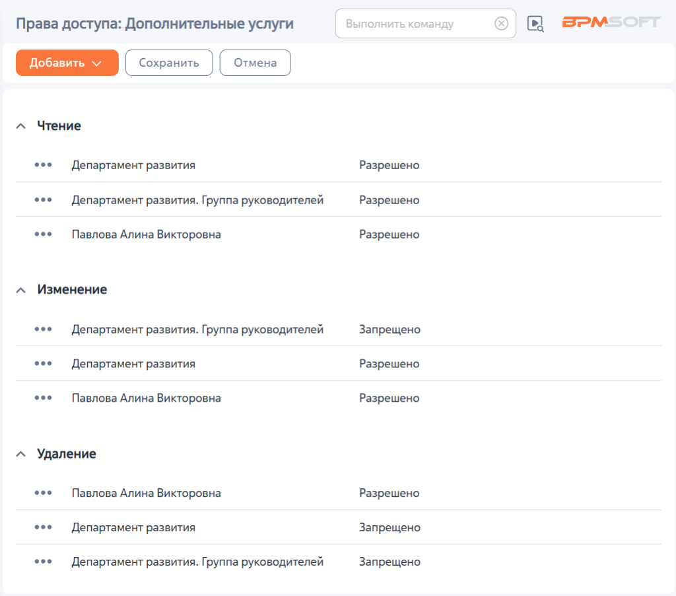Click Разрешено for Павлова in Удаление
This screenshot has height=596, width=676.
pos(389,493)
